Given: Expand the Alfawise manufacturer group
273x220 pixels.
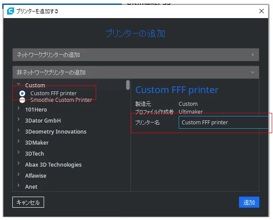Looking at the screenshot, I should (x=19, y=174).
